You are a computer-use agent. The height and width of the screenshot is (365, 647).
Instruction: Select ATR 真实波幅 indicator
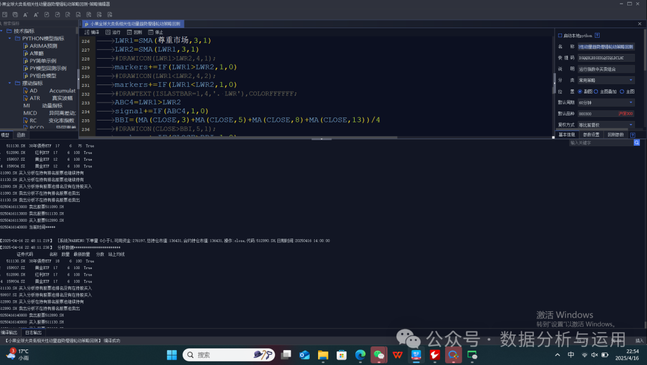[48, 98]
